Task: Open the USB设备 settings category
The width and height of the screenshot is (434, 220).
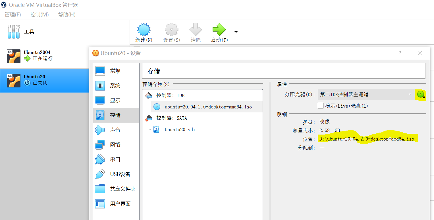Action: 116,174
